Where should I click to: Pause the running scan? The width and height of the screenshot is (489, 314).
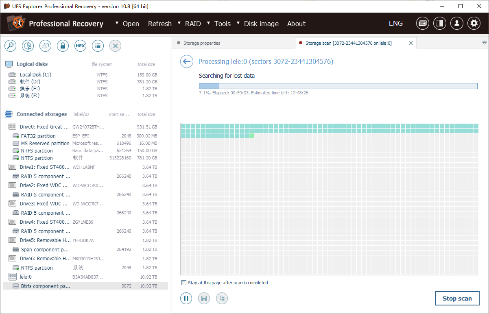[x=186, y=299]
